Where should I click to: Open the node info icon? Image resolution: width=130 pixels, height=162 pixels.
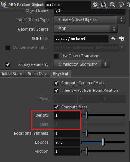(121, 5)
